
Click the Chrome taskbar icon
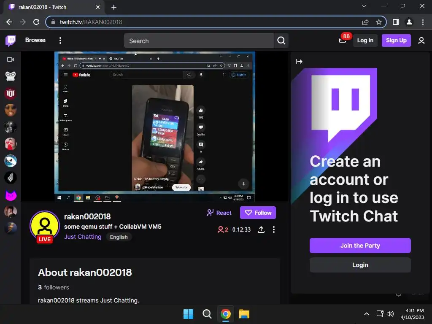coord(226,314)
